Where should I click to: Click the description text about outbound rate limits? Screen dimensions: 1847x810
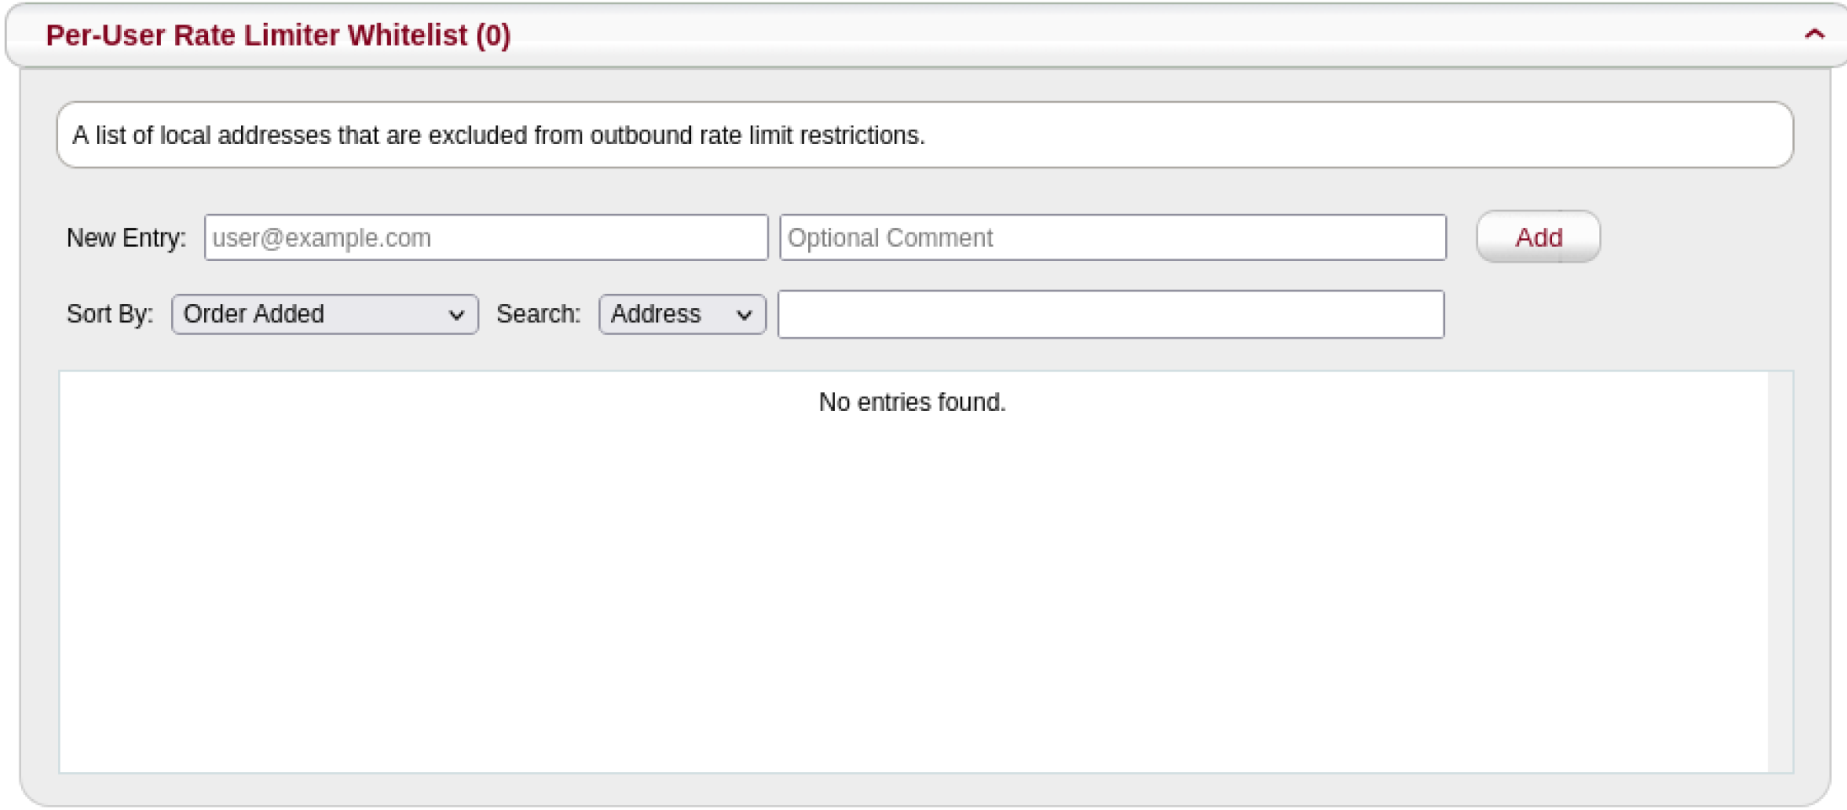pyautogui.click(x=499, y=135)
